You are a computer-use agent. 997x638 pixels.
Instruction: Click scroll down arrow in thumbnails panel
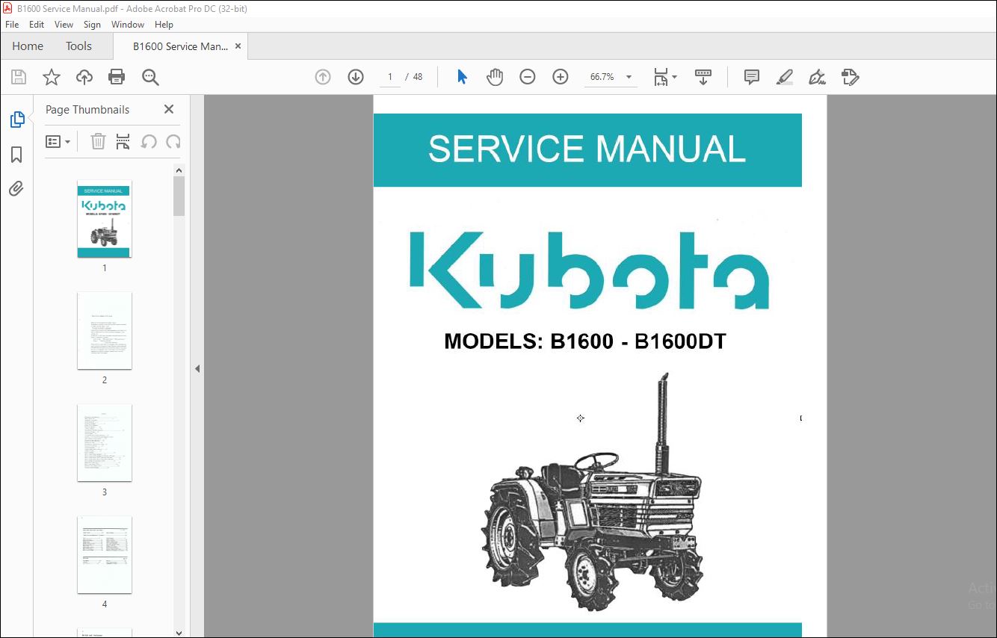(179, 632)
